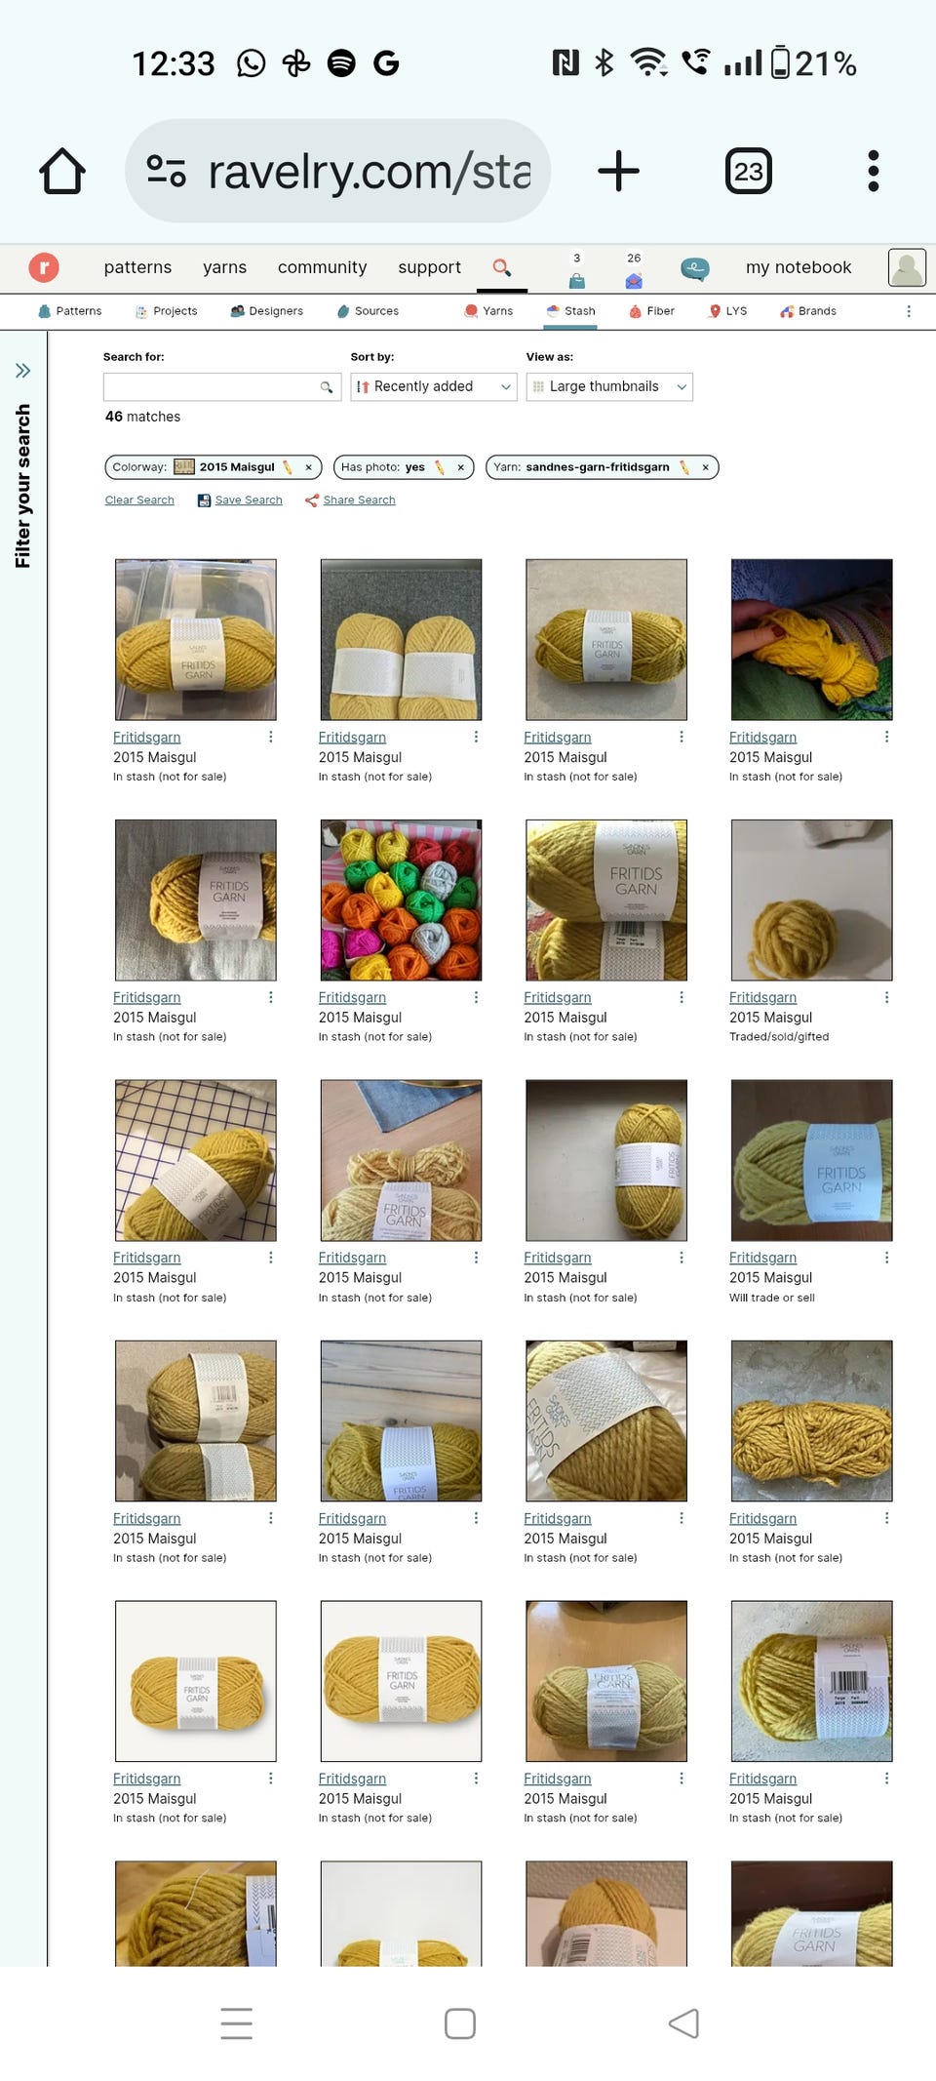Open the browser tab switcher showing 23

pyautogui.click(x=748, y=172)
